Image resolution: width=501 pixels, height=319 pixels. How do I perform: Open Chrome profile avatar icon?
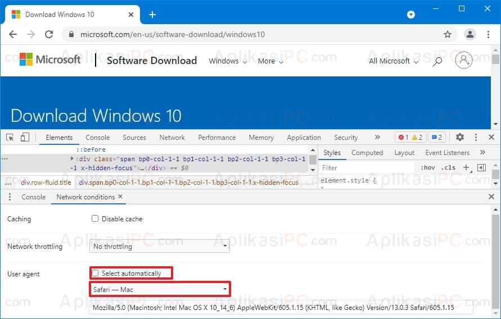(470, 34)
